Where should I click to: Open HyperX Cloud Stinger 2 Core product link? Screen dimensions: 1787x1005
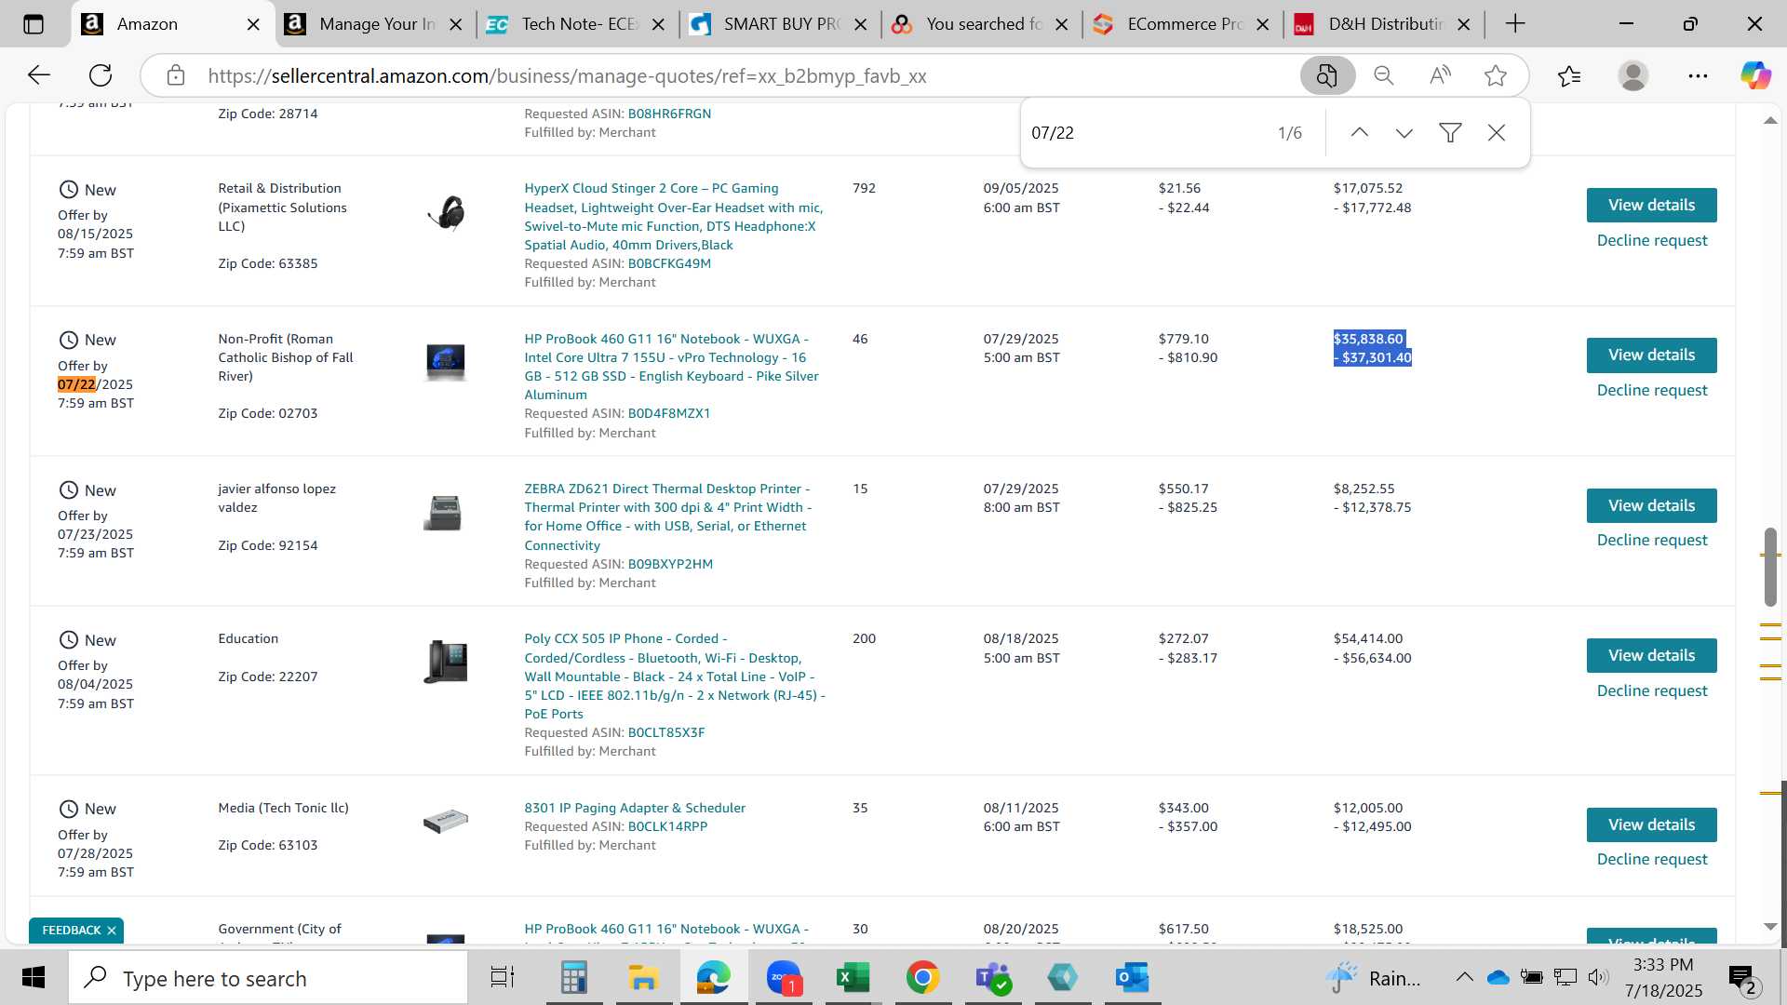click(674, 217)
